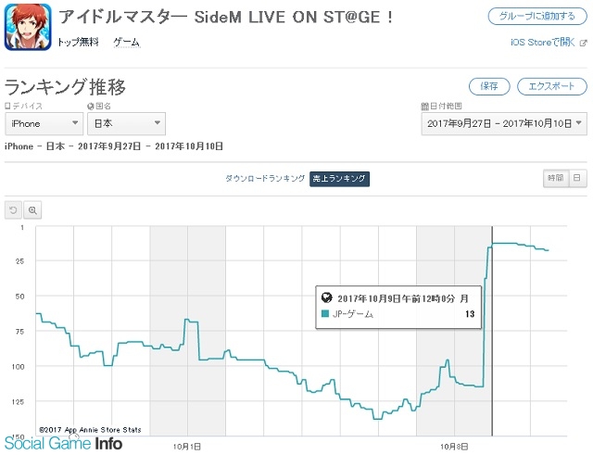Reset chart zoom with undo arrow icon

pos(13,210)
